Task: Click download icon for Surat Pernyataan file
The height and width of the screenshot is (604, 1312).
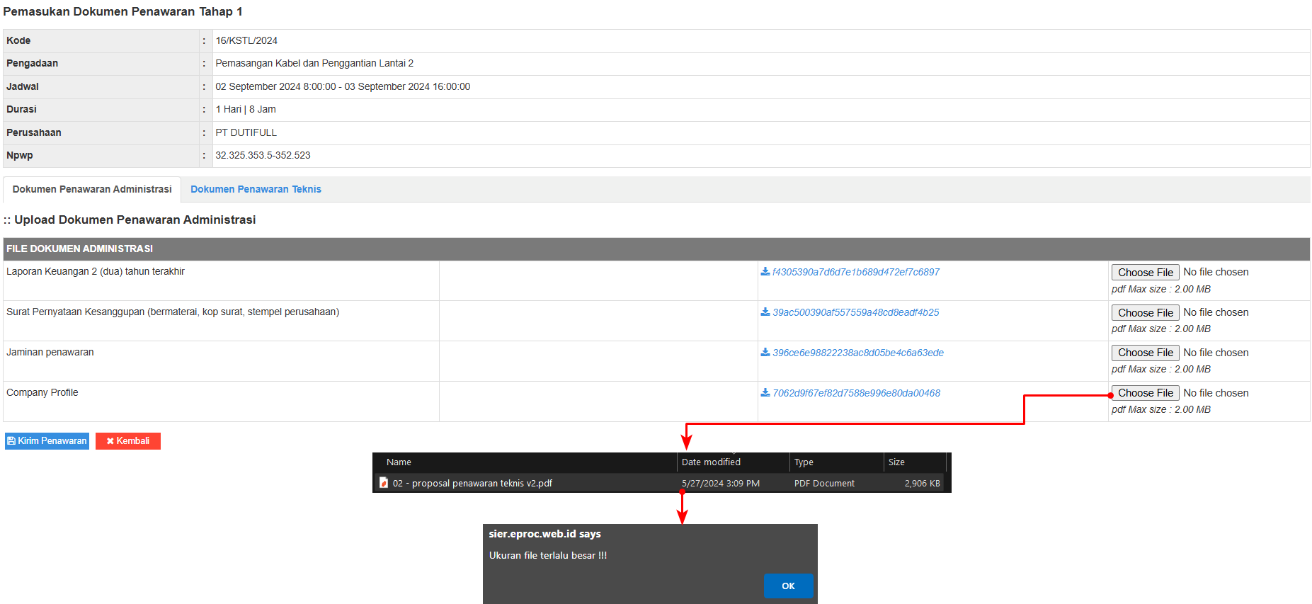Action: tap(765, 312)
